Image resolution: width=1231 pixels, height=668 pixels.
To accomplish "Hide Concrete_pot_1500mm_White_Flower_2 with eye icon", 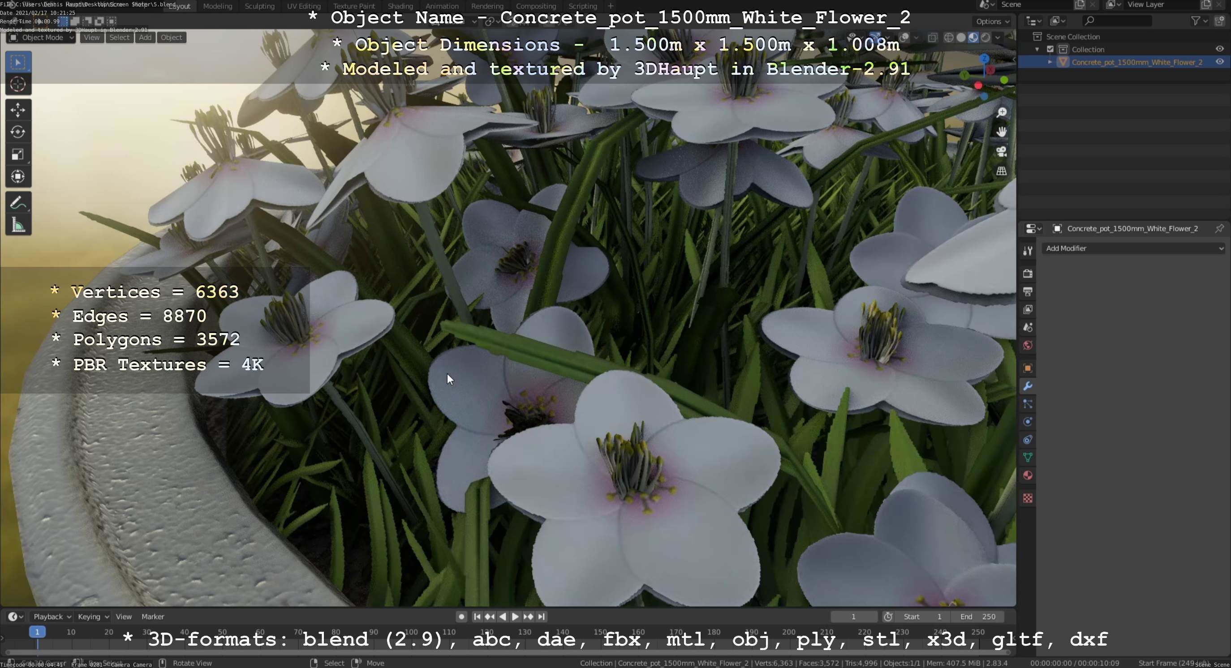I will pos(1219,62).
